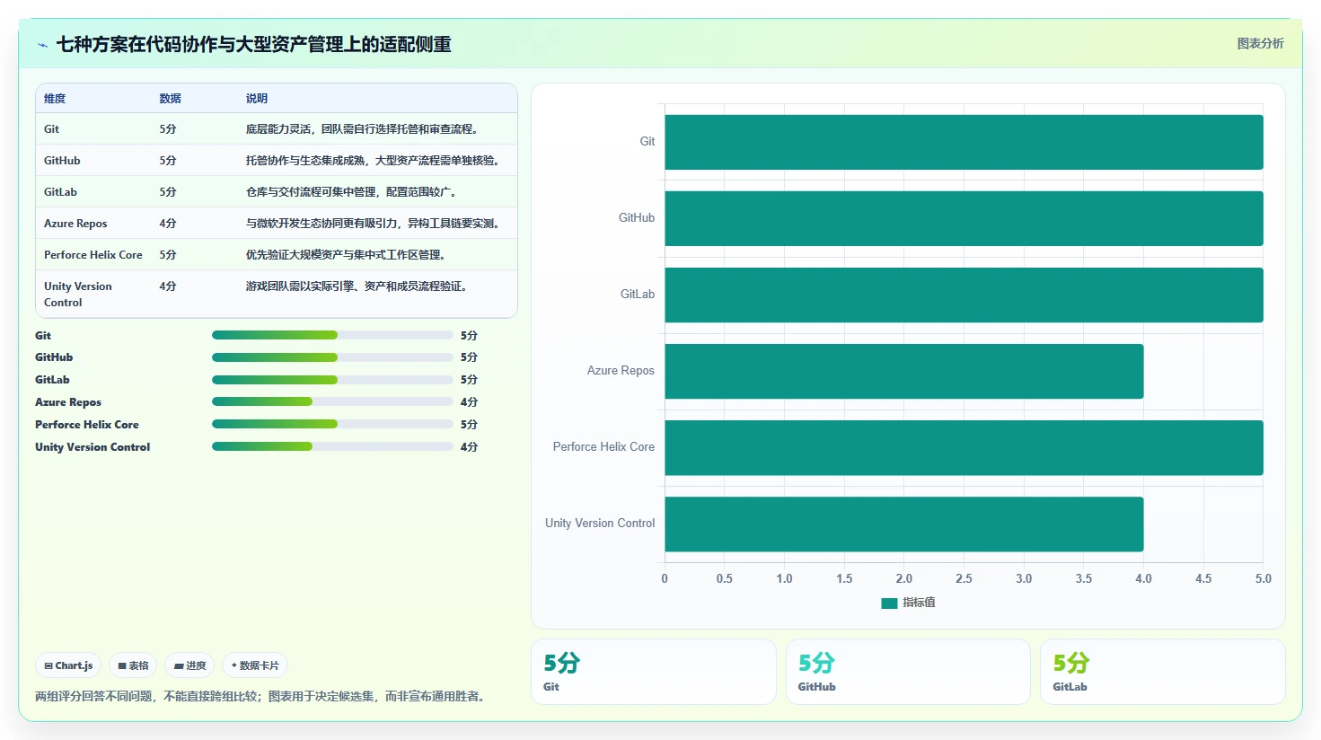
Task: Click the Git bar in the chart
Action: coord(964,142)
